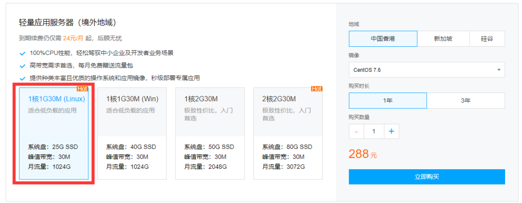
Task: Click 系统盘：50G SSD text
Action: [x=209, y=147]
